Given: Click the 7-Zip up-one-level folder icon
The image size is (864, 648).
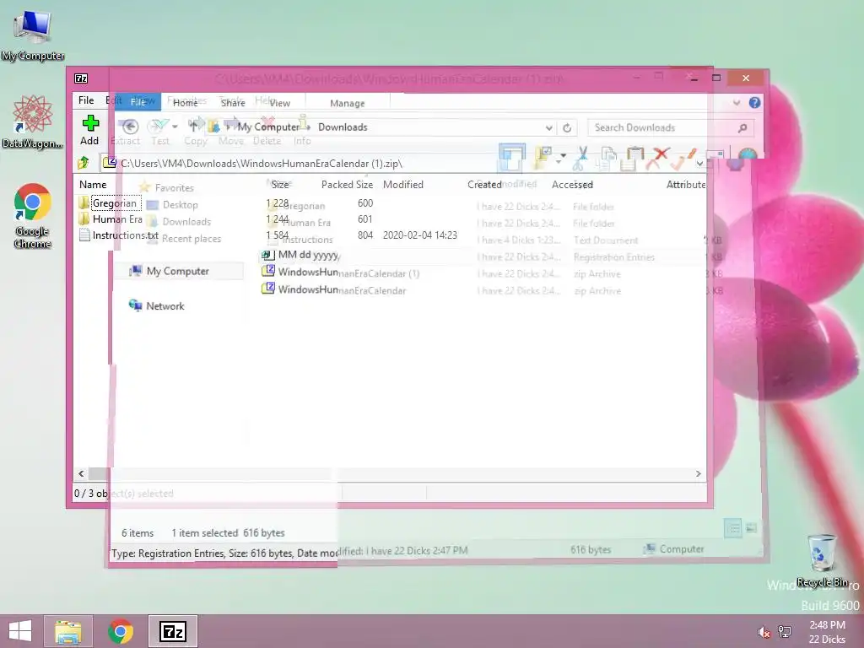Looking at the screenshot, I should tap(84, 163).
